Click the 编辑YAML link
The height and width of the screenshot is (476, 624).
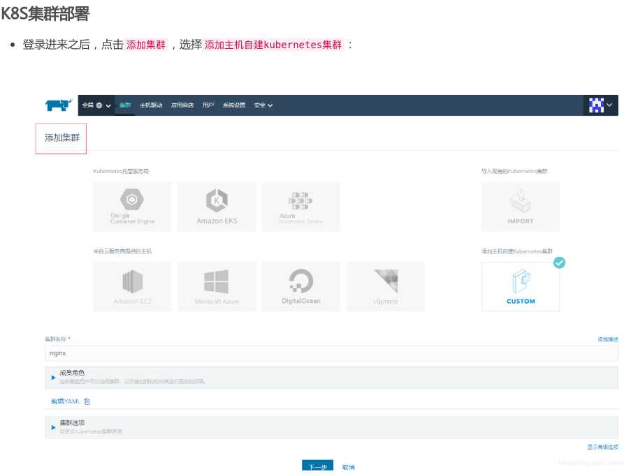pos(65,401)
